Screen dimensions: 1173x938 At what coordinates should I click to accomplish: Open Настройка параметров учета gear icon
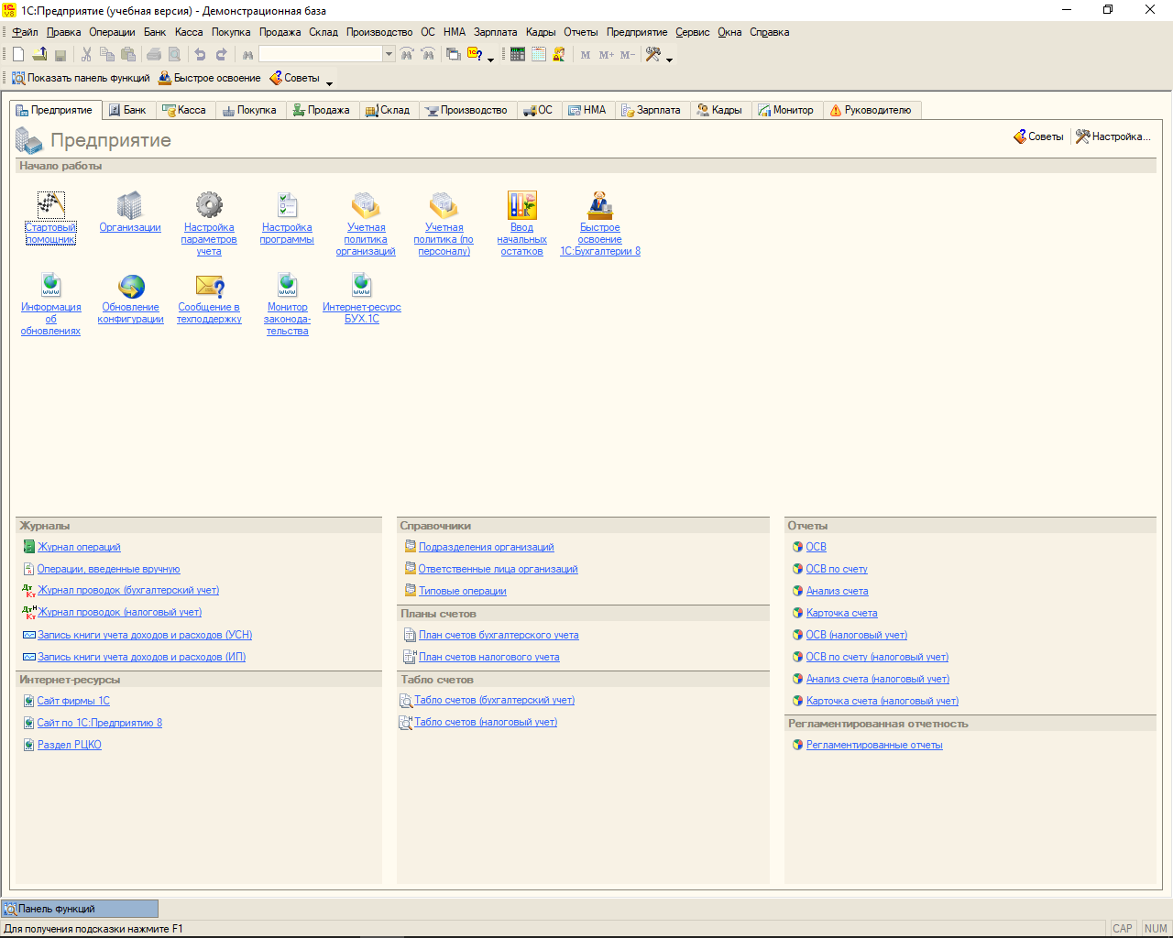pyautogui.click(x=209, y=205)
